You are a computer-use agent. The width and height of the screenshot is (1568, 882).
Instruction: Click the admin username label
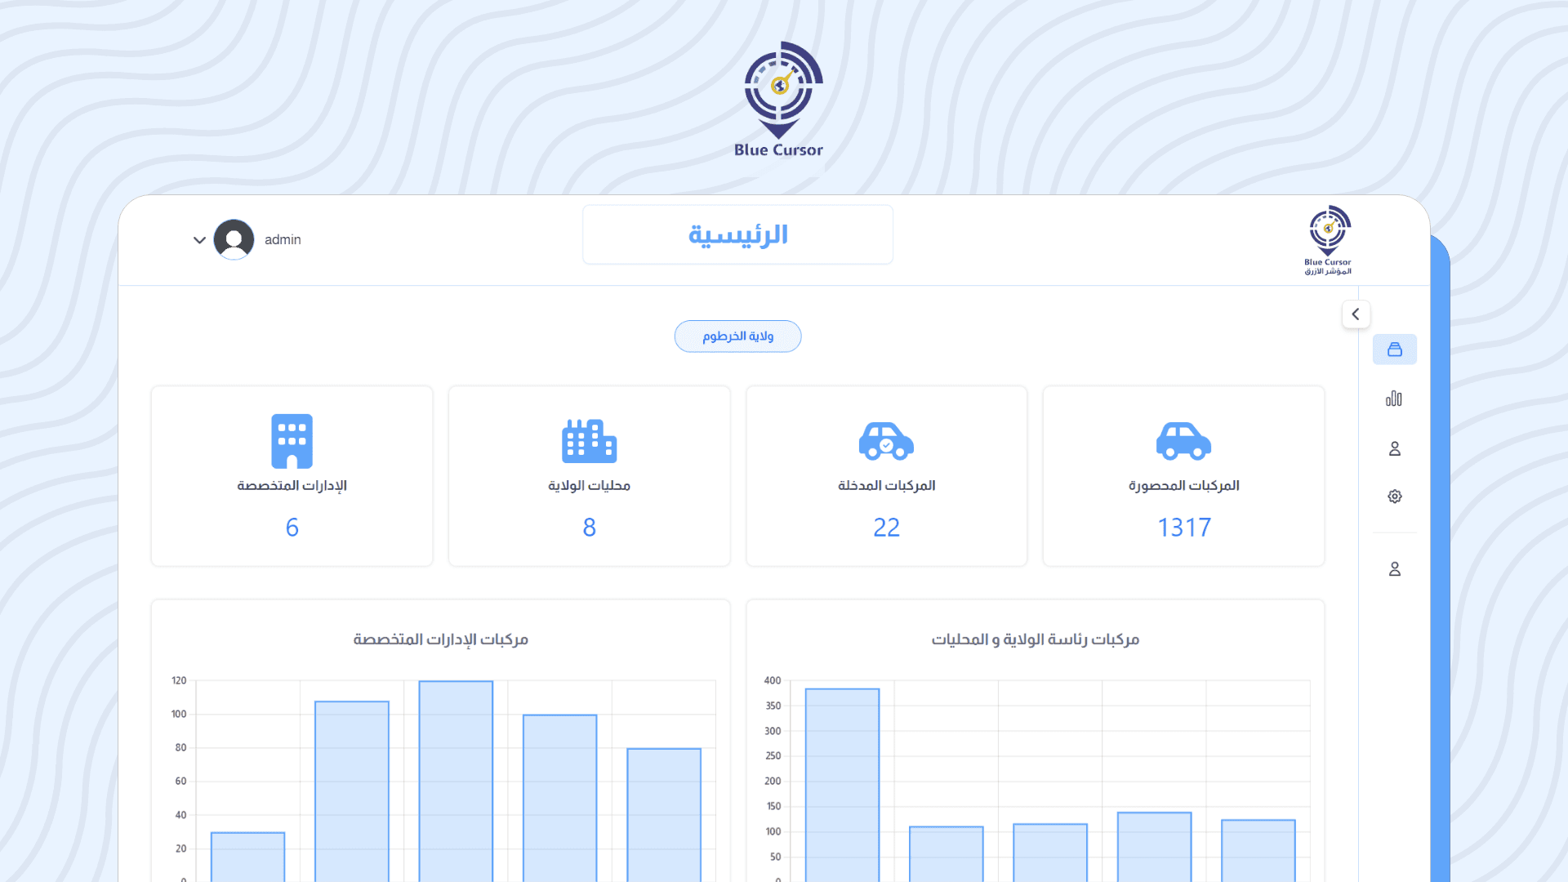[283, 239]
